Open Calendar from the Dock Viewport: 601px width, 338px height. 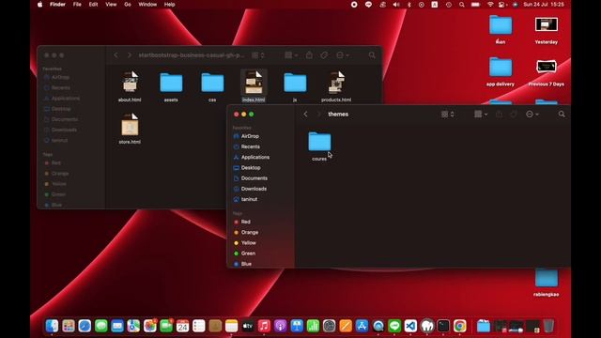click(x=182, y=326)
